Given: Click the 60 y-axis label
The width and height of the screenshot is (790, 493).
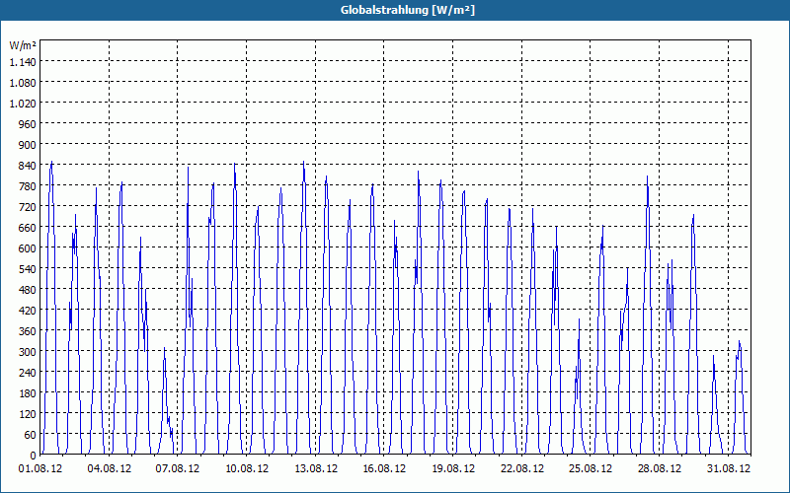Looking at the screenshot, I should [x=31, y=435].
